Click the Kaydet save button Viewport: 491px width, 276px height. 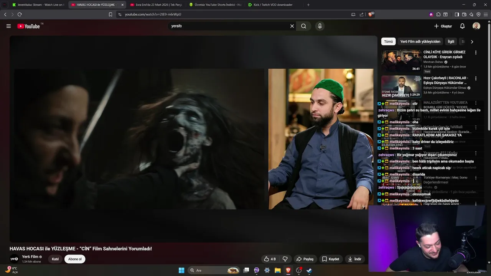pyautogui.click(x=331, y=259)
